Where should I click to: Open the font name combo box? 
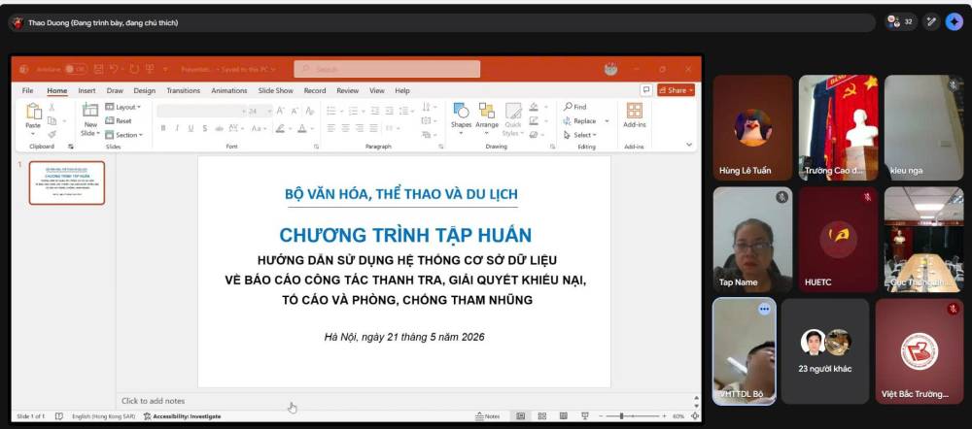coord(201,111)
